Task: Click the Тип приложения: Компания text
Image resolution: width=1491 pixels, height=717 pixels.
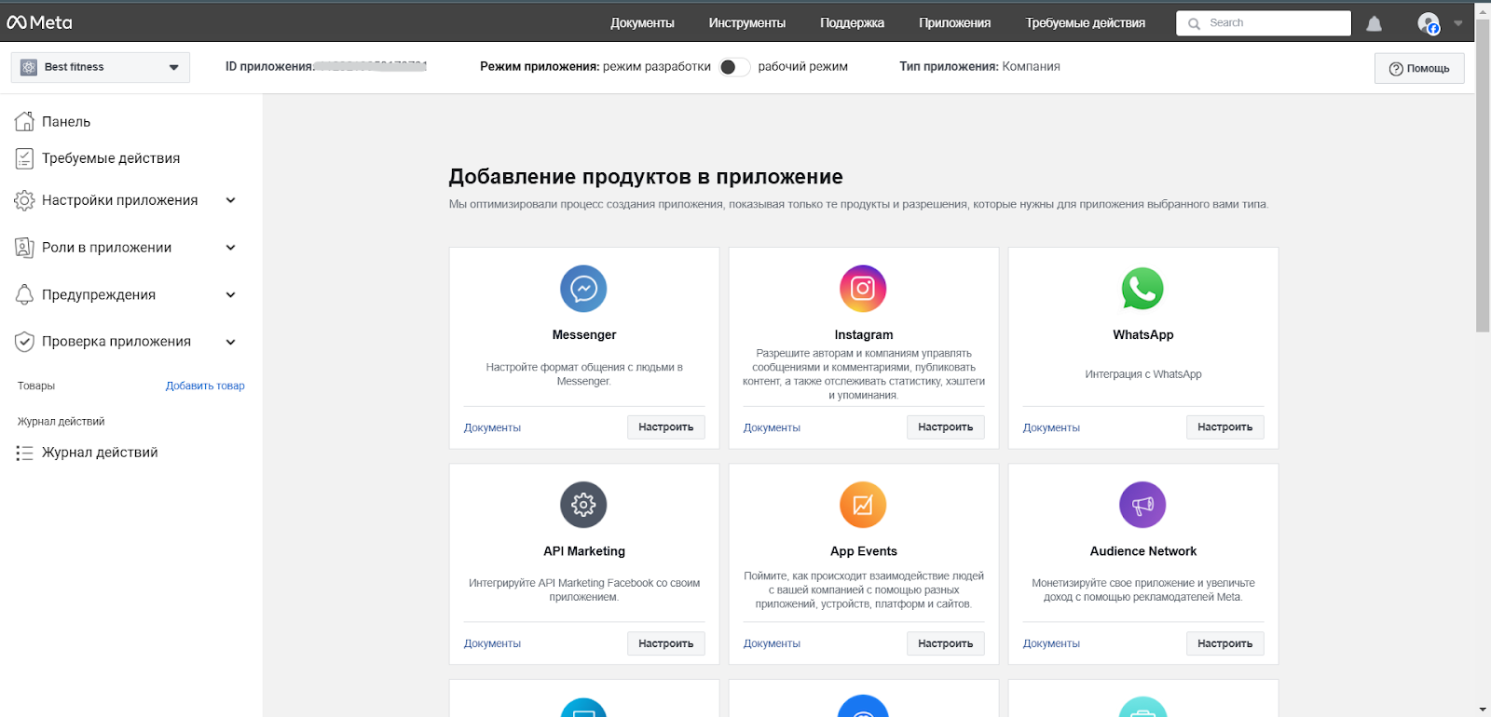Action: pyautogui.click(x=979, y=67)
